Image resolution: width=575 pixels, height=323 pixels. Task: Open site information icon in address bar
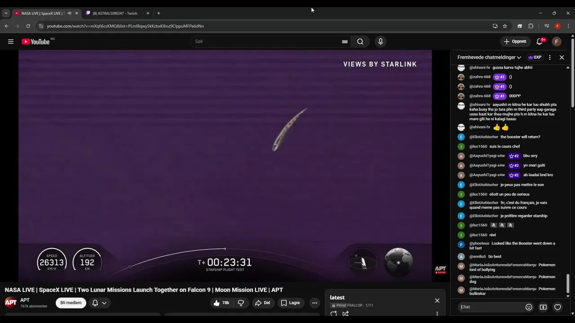pyautogui.click(x=41, y=26)
